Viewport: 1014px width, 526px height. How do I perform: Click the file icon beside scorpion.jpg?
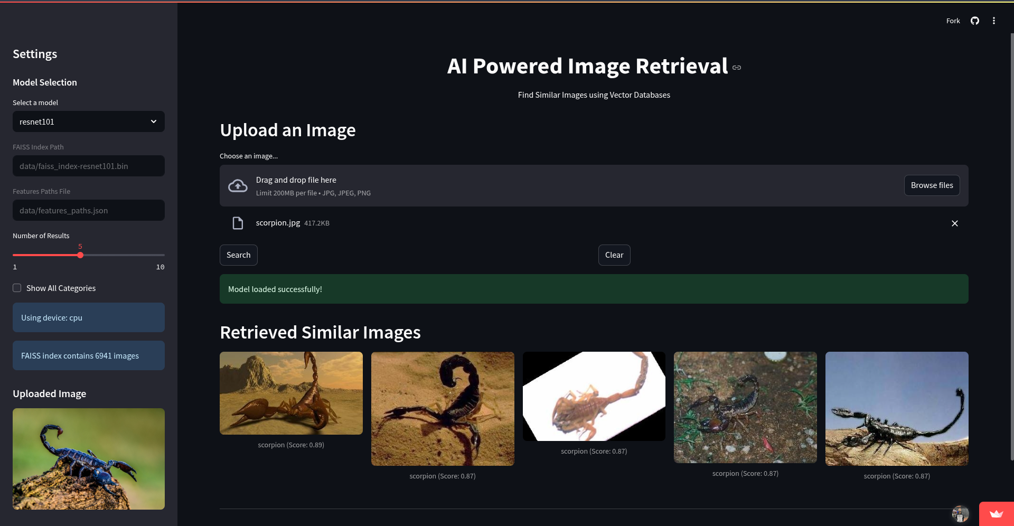[x=238, y=223]
